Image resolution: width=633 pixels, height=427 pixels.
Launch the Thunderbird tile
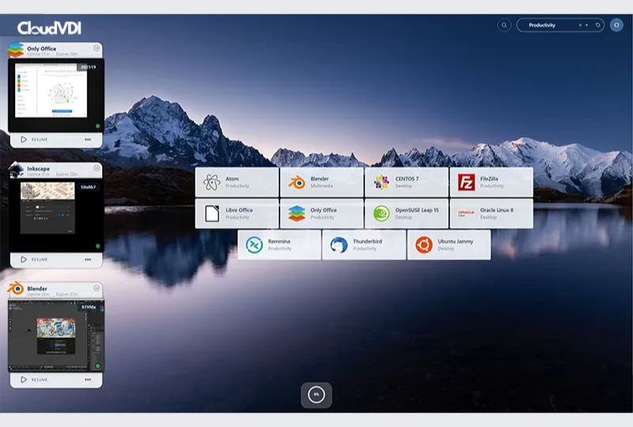coord(364,244)
